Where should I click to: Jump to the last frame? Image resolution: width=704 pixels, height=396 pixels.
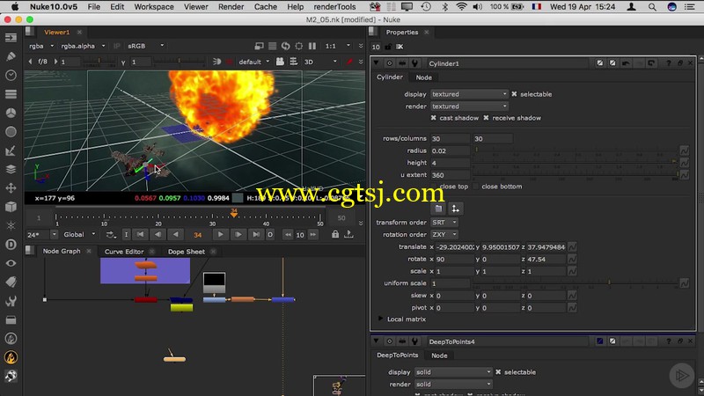[x=255, y=234]
